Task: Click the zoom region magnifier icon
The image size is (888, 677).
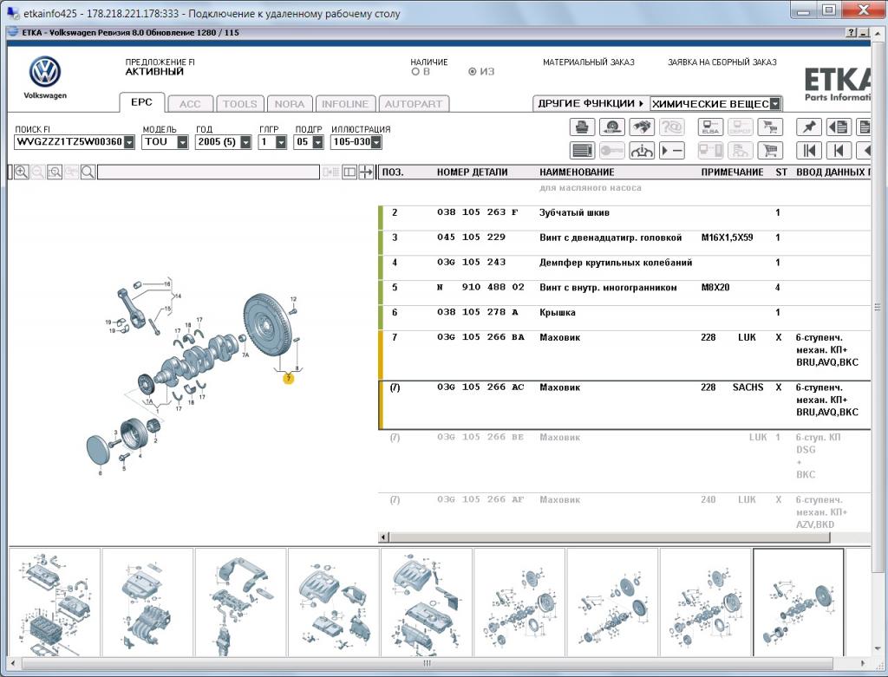Action: [55, 173]
